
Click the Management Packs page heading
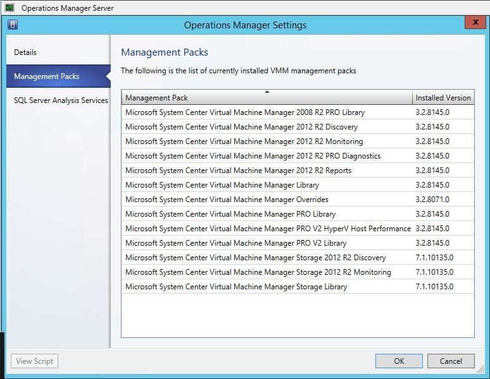click(x=165, y=52)
